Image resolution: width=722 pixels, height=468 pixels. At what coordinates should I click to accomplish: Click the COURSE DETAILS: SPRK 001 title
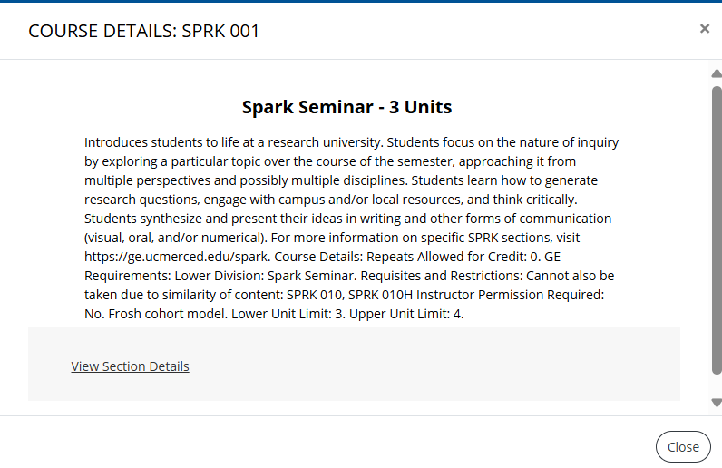(x=143, y=32)
